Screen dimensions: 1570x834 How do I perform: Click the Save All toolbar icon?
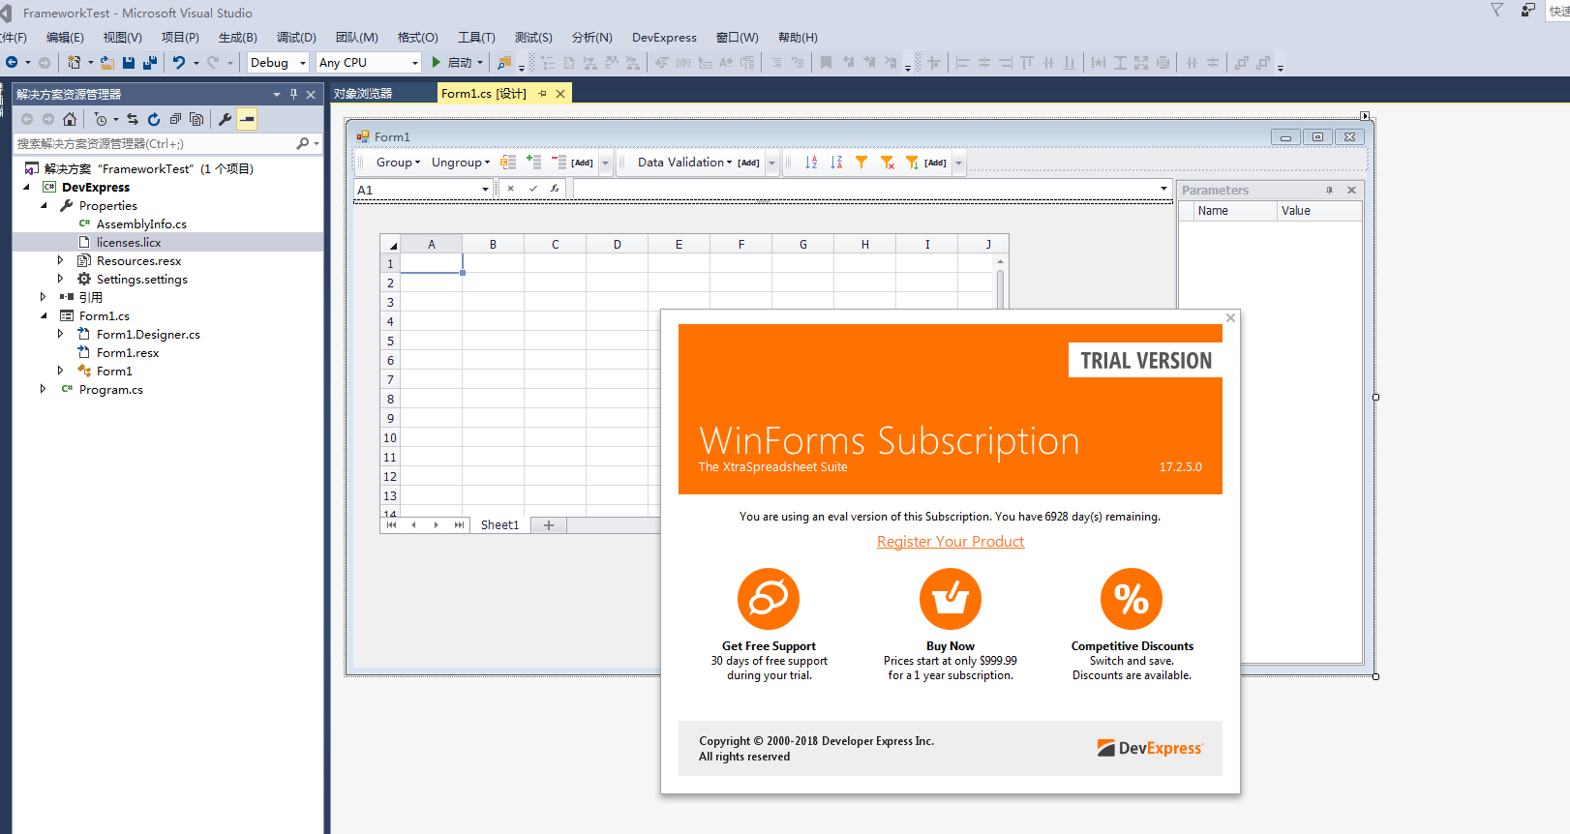pos(150,63)
